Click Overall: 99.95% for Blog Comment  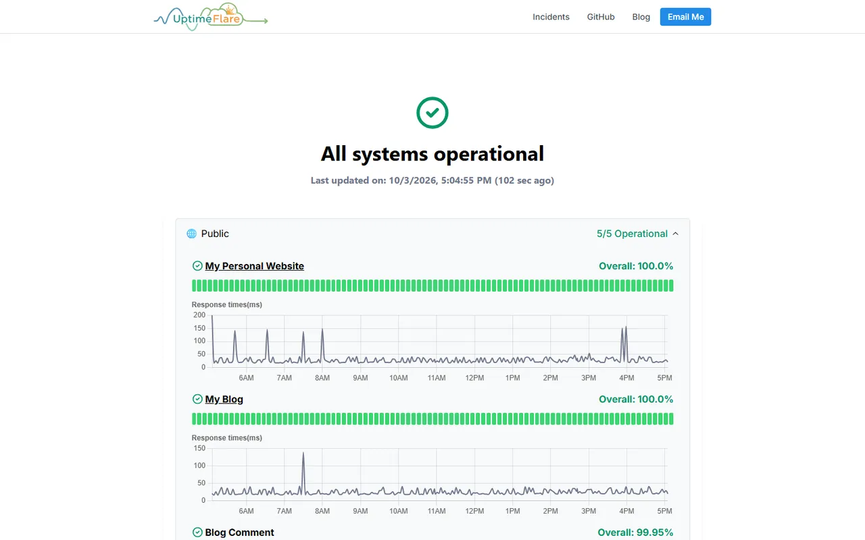[635, 533]
